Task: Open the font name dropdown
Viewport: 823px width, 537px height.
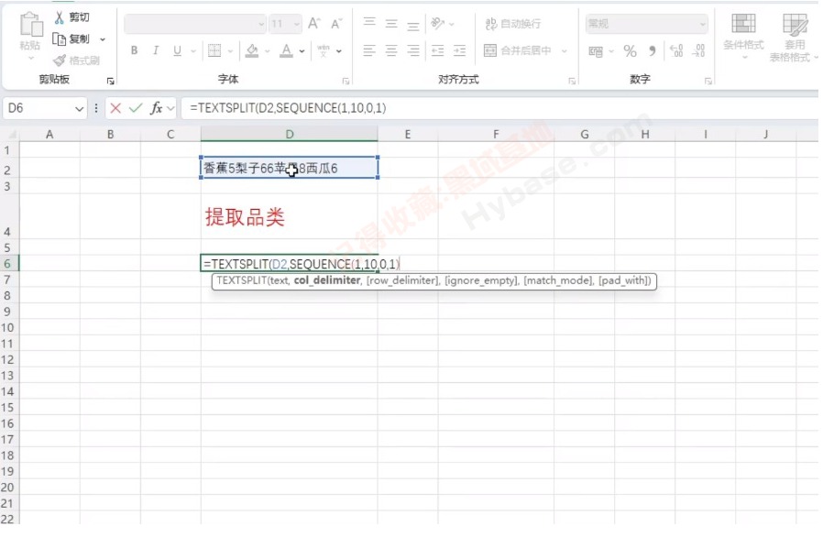Action: coord(261,24)
